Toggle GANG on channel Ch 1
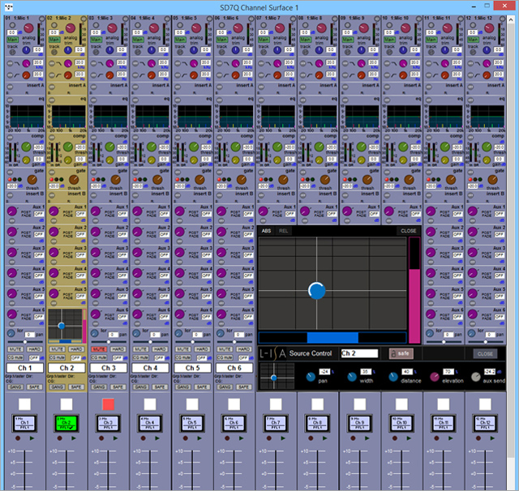This screenshot has width=519, height=491. 15,386
